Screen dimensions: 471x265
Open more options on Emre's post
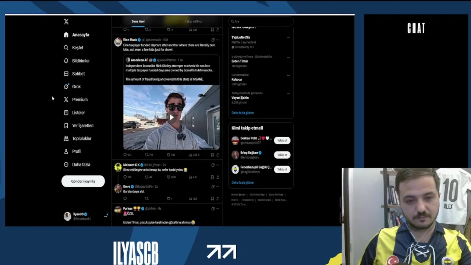point(218,187)
